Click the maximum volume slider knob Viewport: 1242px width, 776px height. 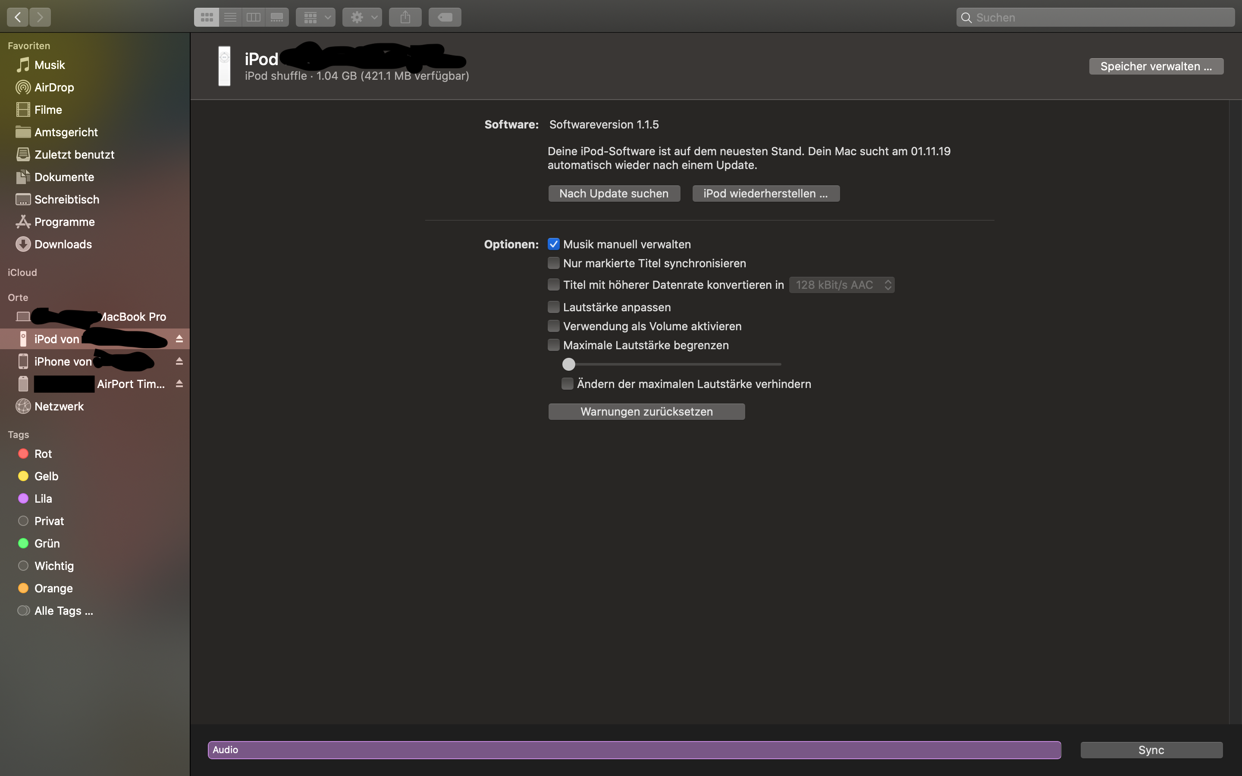click(x=569, y=364)
